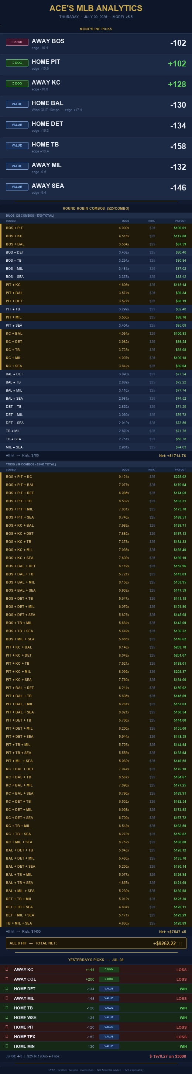Click the +128 odds for AWAY KC
Screen dimensions: 192x1074
pos(177,84)
